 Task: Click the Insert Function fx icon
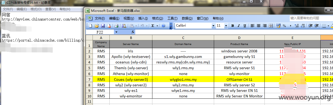[133, 32]
